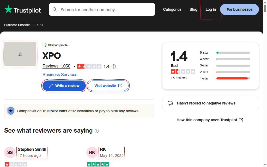Viewport: 267px width, 167px height.
Task: Open How this company uses Trustpilot
Action: (x=207, y=120)
